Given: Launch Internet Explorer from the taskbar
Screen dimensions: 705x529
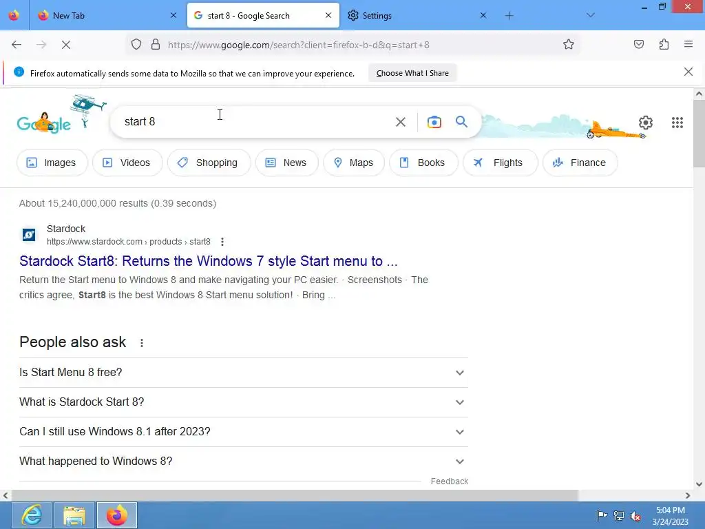Looking at the screenshot, I should pos(32,515).
